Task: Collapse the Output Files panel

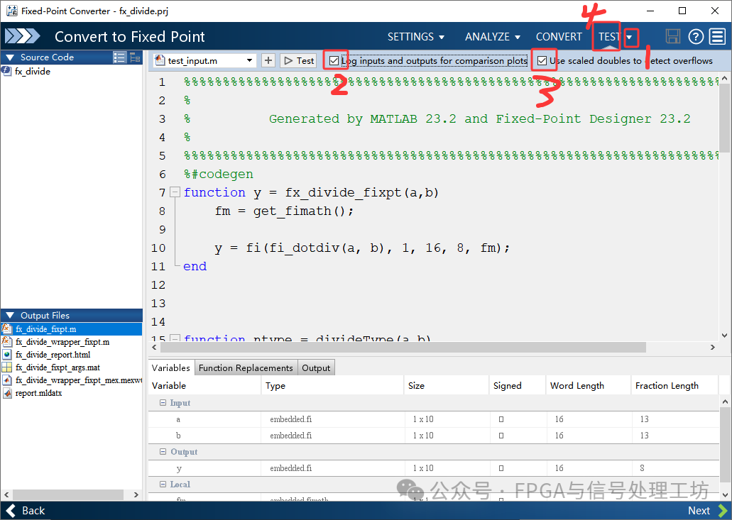Action: [10, 316]
